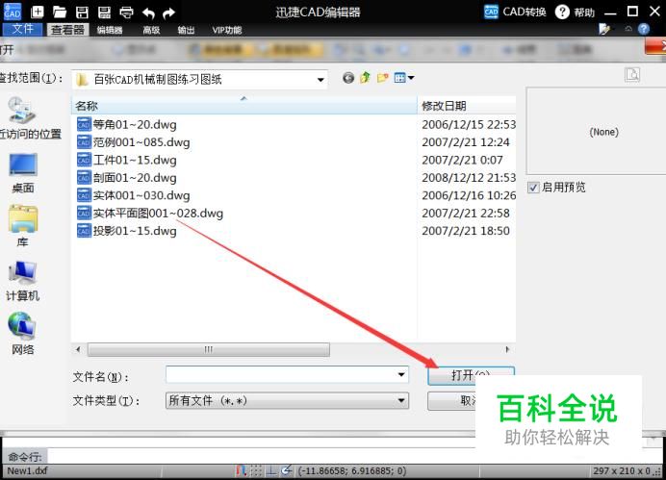This screenshot has width=666, height=480.
Task: Switch to 编辑器 tab
Action: tap(110, 30)
